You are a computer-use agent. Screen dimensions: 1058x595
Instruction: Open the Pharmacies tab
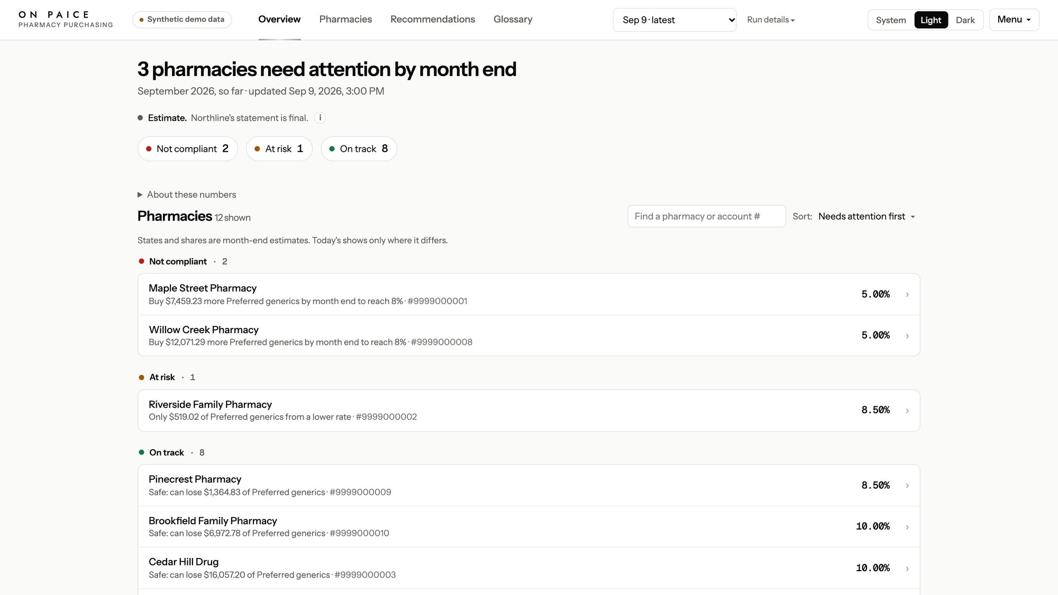(x=345, y=20)
